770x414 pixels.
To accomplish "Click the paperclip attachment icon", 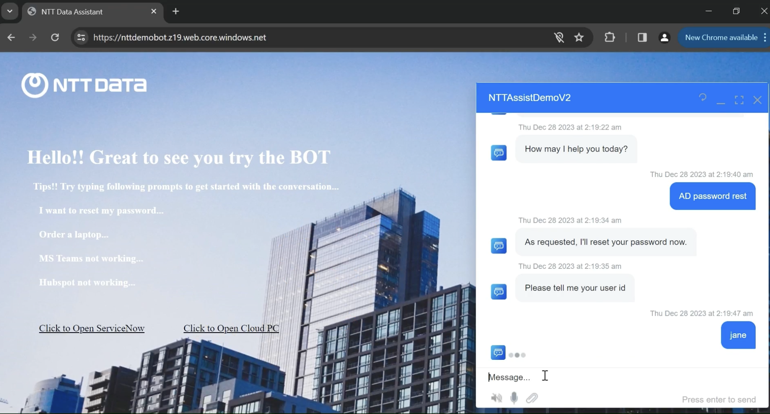I will [532, 398].
